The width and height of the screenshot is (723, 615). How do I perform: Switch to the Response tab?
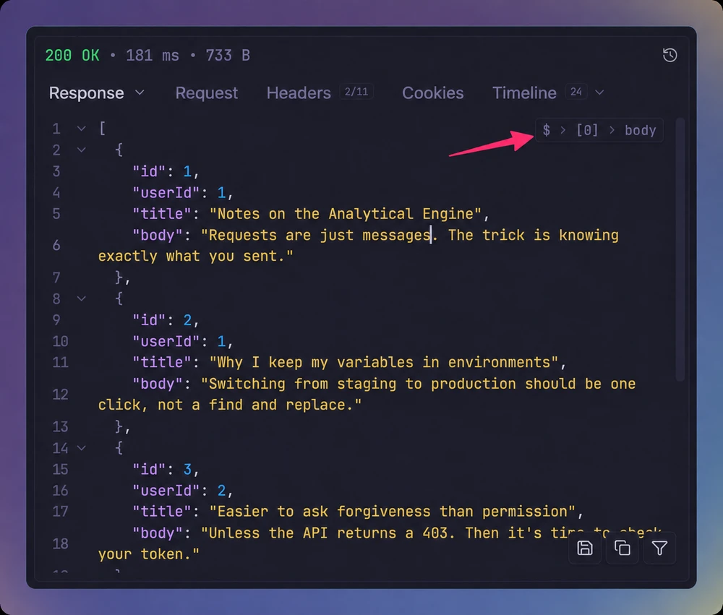pos(86,93)
